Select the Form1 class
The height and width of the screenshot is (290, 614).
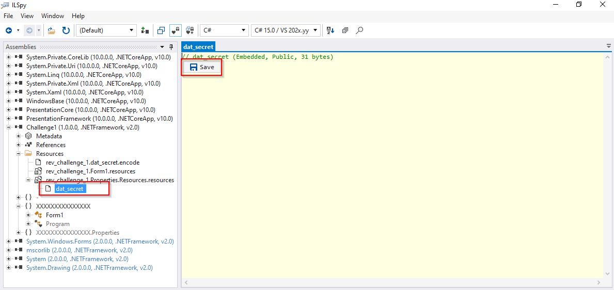(54, 215)
